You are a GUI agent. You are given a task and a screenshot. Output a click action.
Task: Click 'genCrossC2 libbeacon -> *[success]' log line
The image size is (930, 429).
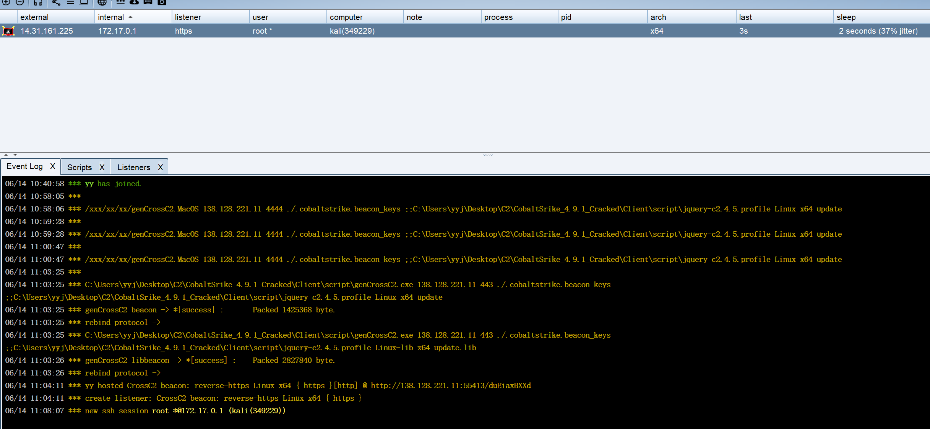tap(170, 361)
